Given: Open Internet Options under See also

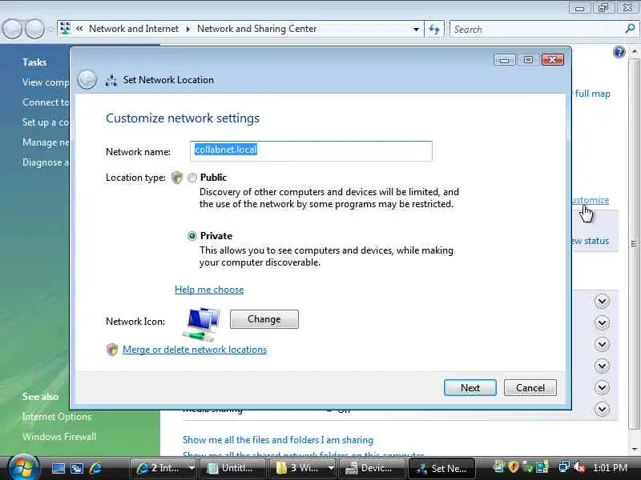Looking at the screenshot, I should pos(57,417).
